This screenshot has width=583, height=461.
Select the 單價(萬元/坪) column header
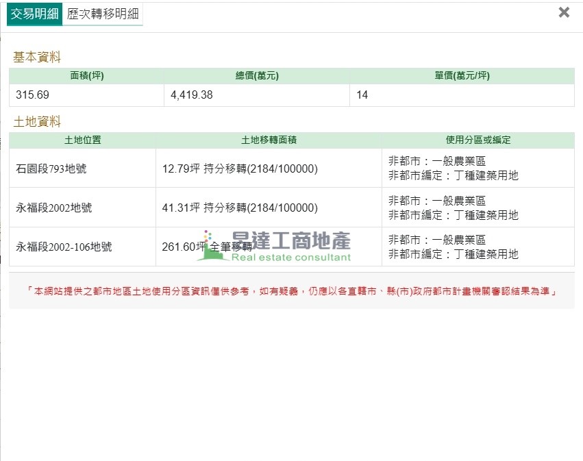tap(462, 76)
